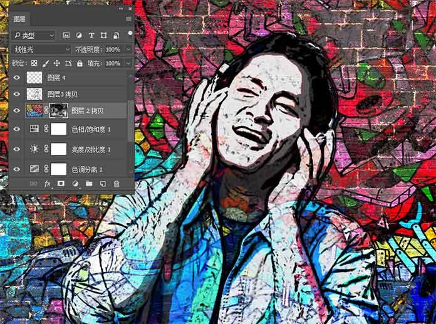Expand the 填充 fill slider arrow
Screen dimensions: 436x324
[x=128, y=63]
